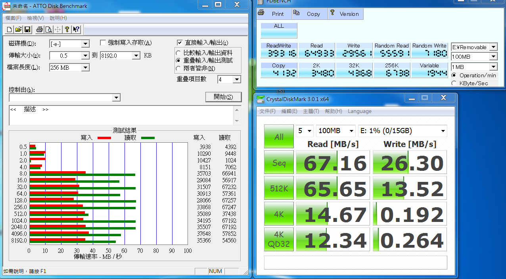Open file via folder icon in ATTO
The height and width of the screenshot is (279, 506).
pyautogui.click(x=18, y=29)
